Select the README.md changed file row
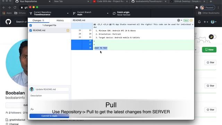 tap(49, 30)
